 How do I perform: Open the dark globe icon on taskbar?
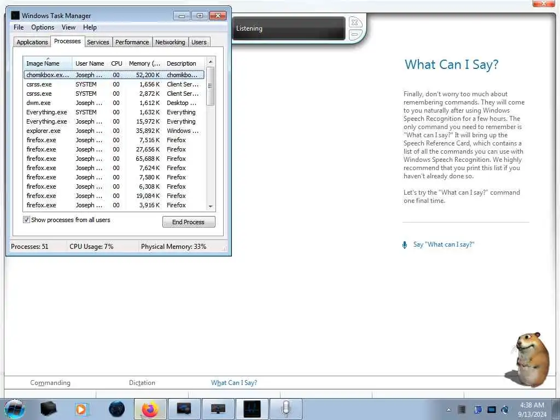pos(117,409)
